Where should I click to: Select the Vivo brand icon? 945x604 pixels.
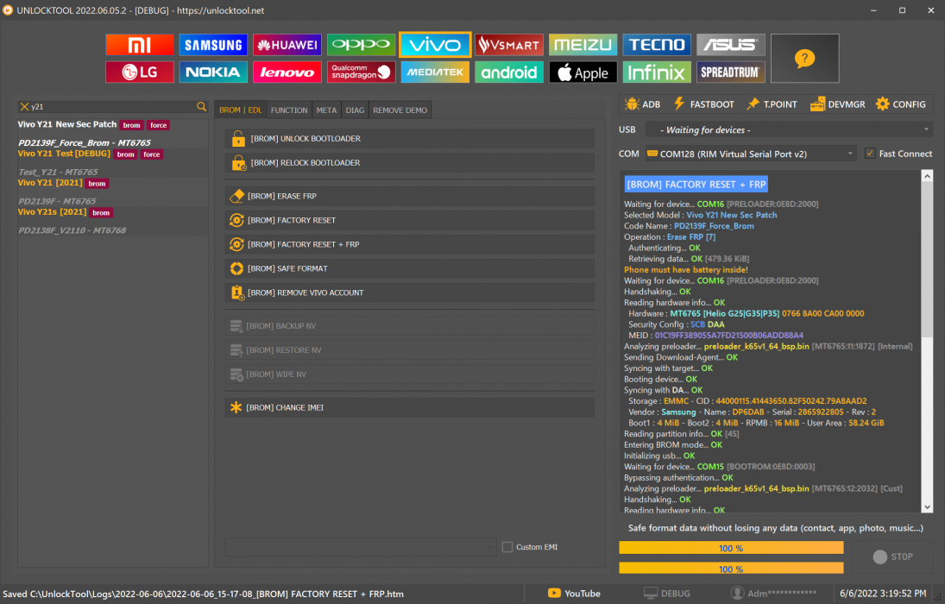pyautogui.click(x=435, y=45)
